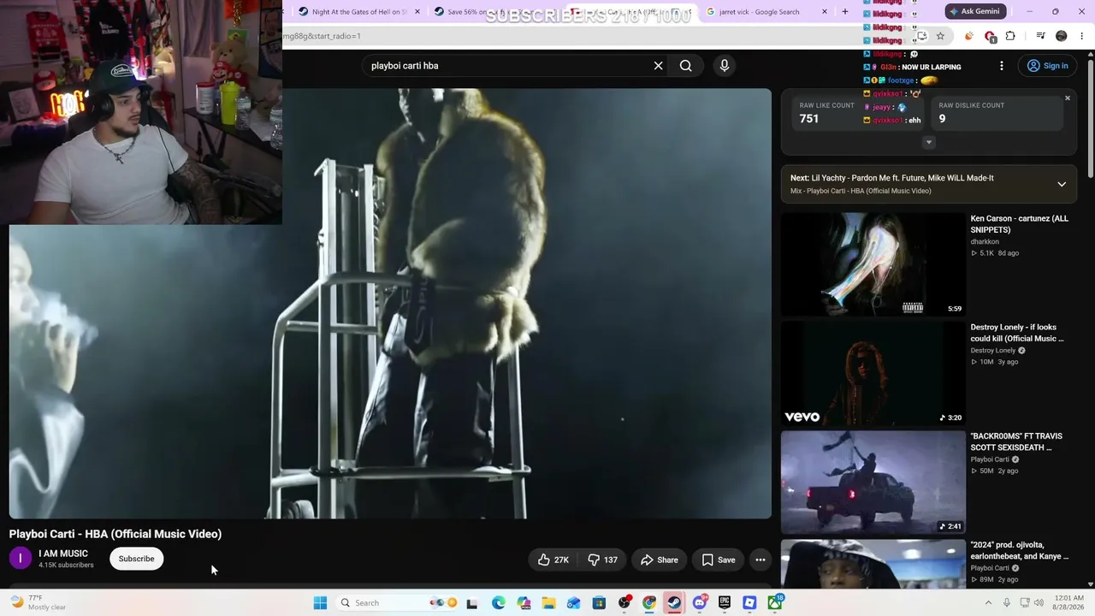This screenshot has width=1095, height=616.
Task: Click the RAW DISLIKE COUNT value 9
Action: [942, 119]
